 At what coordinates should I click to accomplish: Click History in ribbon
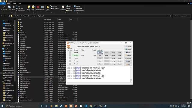(69, 11)
